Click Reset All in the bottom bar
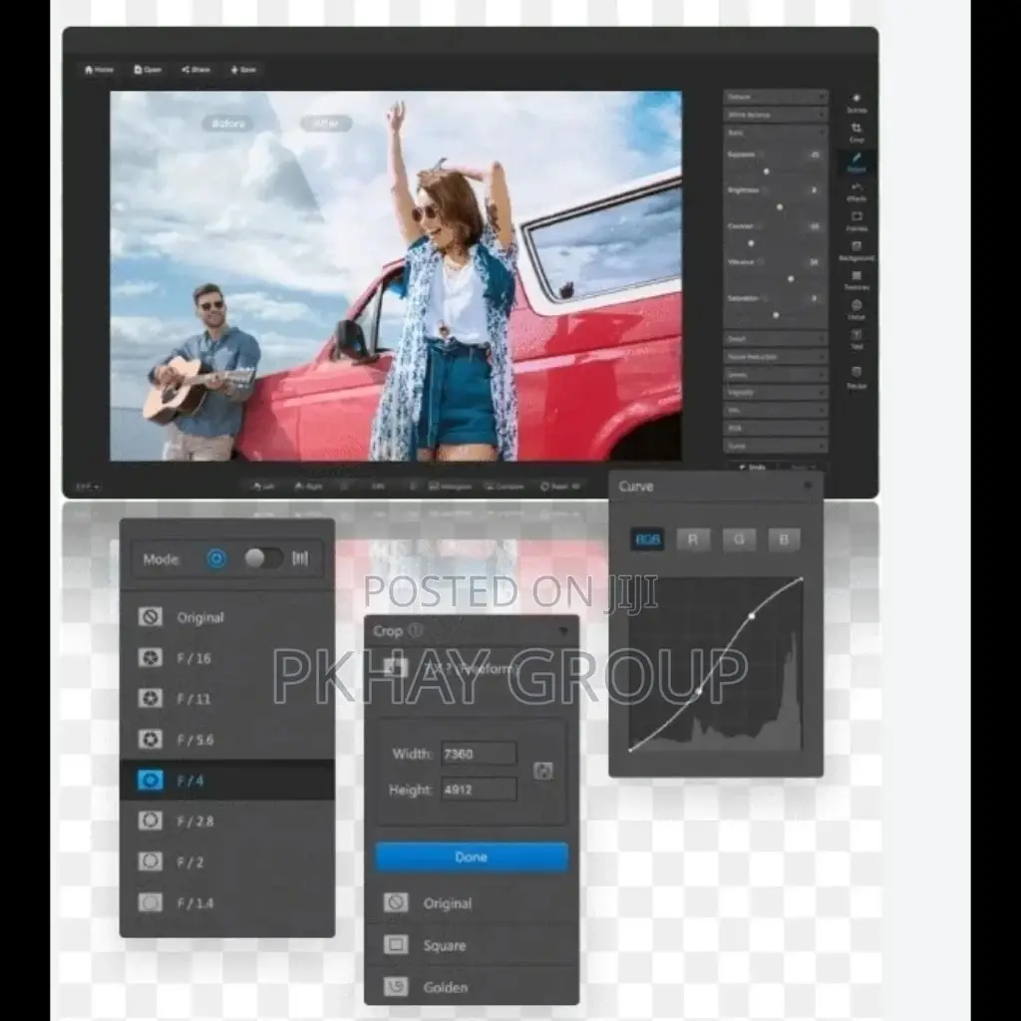 (560, 487)
